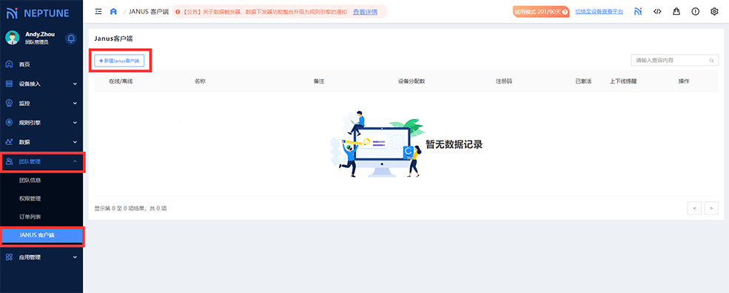Open user avatar for Andy.Zhou

tap(13, 38)
